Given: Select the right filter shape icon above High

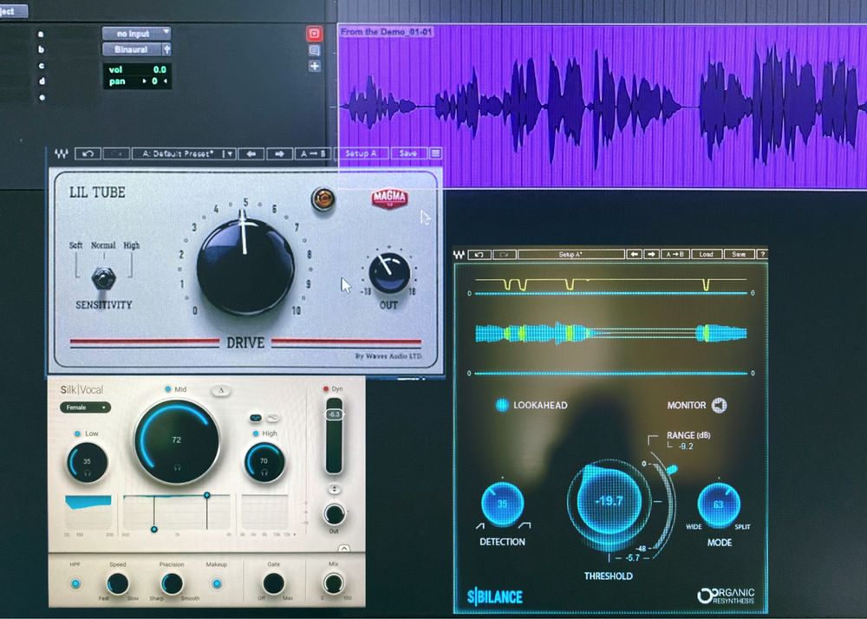Looking at the screenshot, I should pyautogui.click(x=273, y=418).
